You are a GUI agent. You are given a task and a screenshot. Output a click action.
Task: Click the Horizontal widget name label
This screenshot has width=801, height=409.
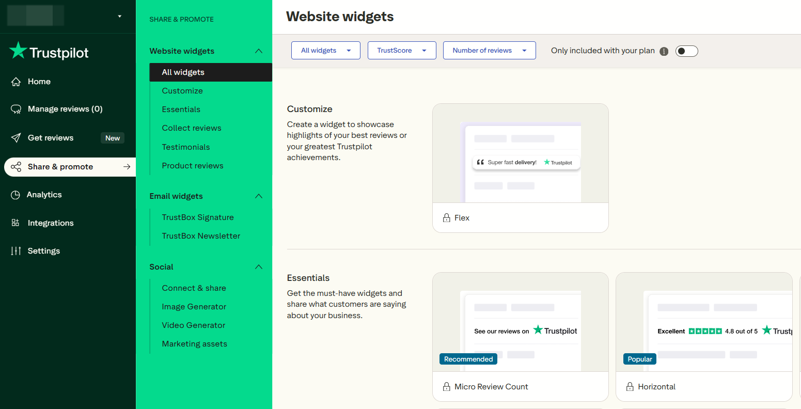[656, 387]
